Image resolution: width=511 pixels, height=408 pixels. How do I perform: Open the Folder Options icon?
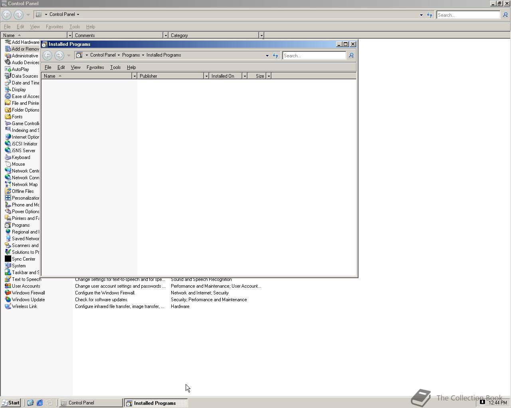[x=8, y=110]
